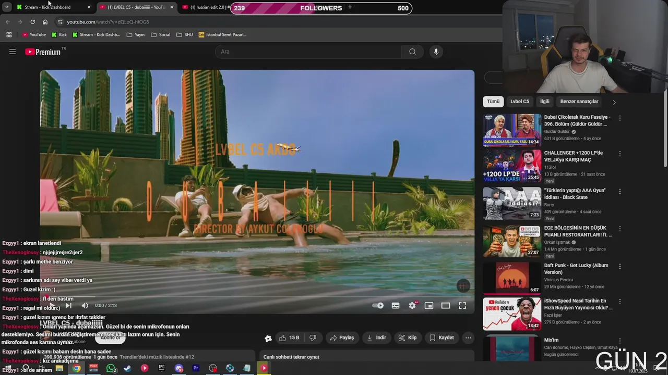Toggle theater mode view
The image size is (668, 375).
coord(446,306)
